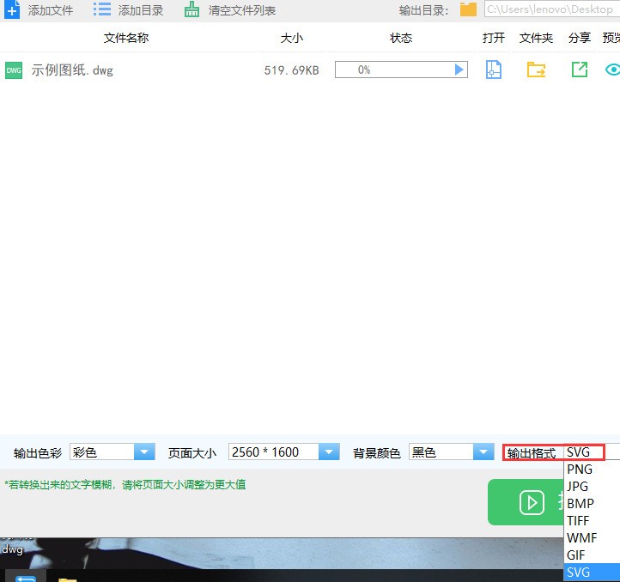Select WMF from format list
Image resolution: width=620 pixels, height=582 pixels.
click(592, 538)
